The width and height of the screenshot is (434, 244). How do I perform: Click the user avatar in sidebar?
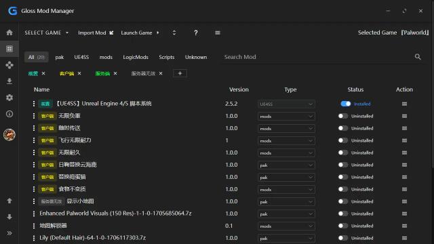pos(9,135)
